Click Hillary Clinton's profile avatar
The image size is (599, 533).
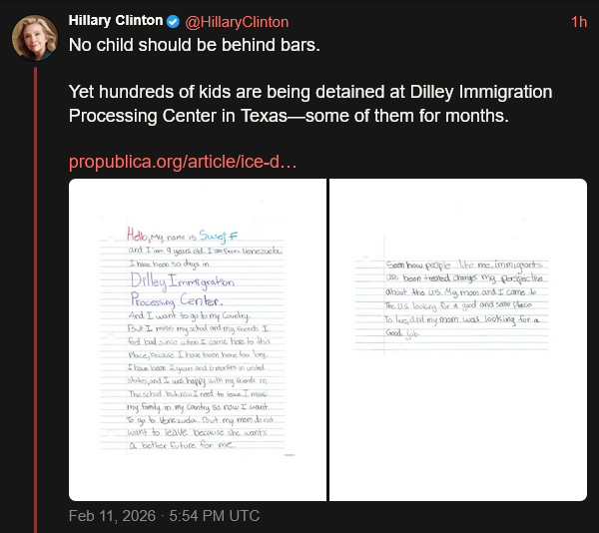click(34, 38)
